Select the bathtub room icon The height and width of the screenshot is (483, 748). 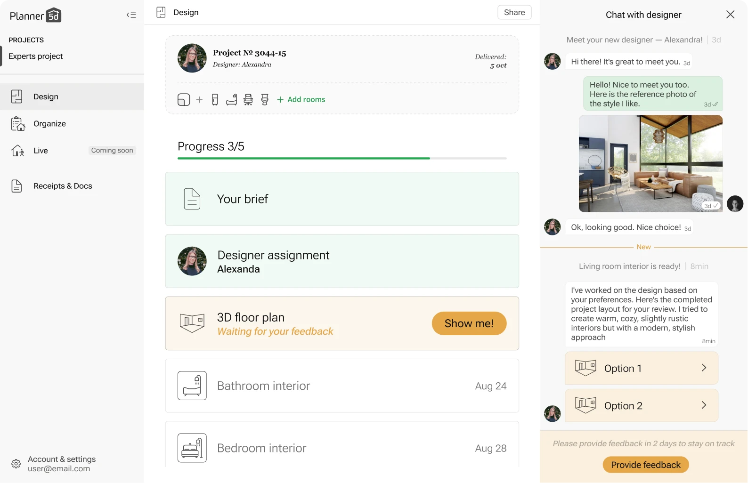point(232,100)
